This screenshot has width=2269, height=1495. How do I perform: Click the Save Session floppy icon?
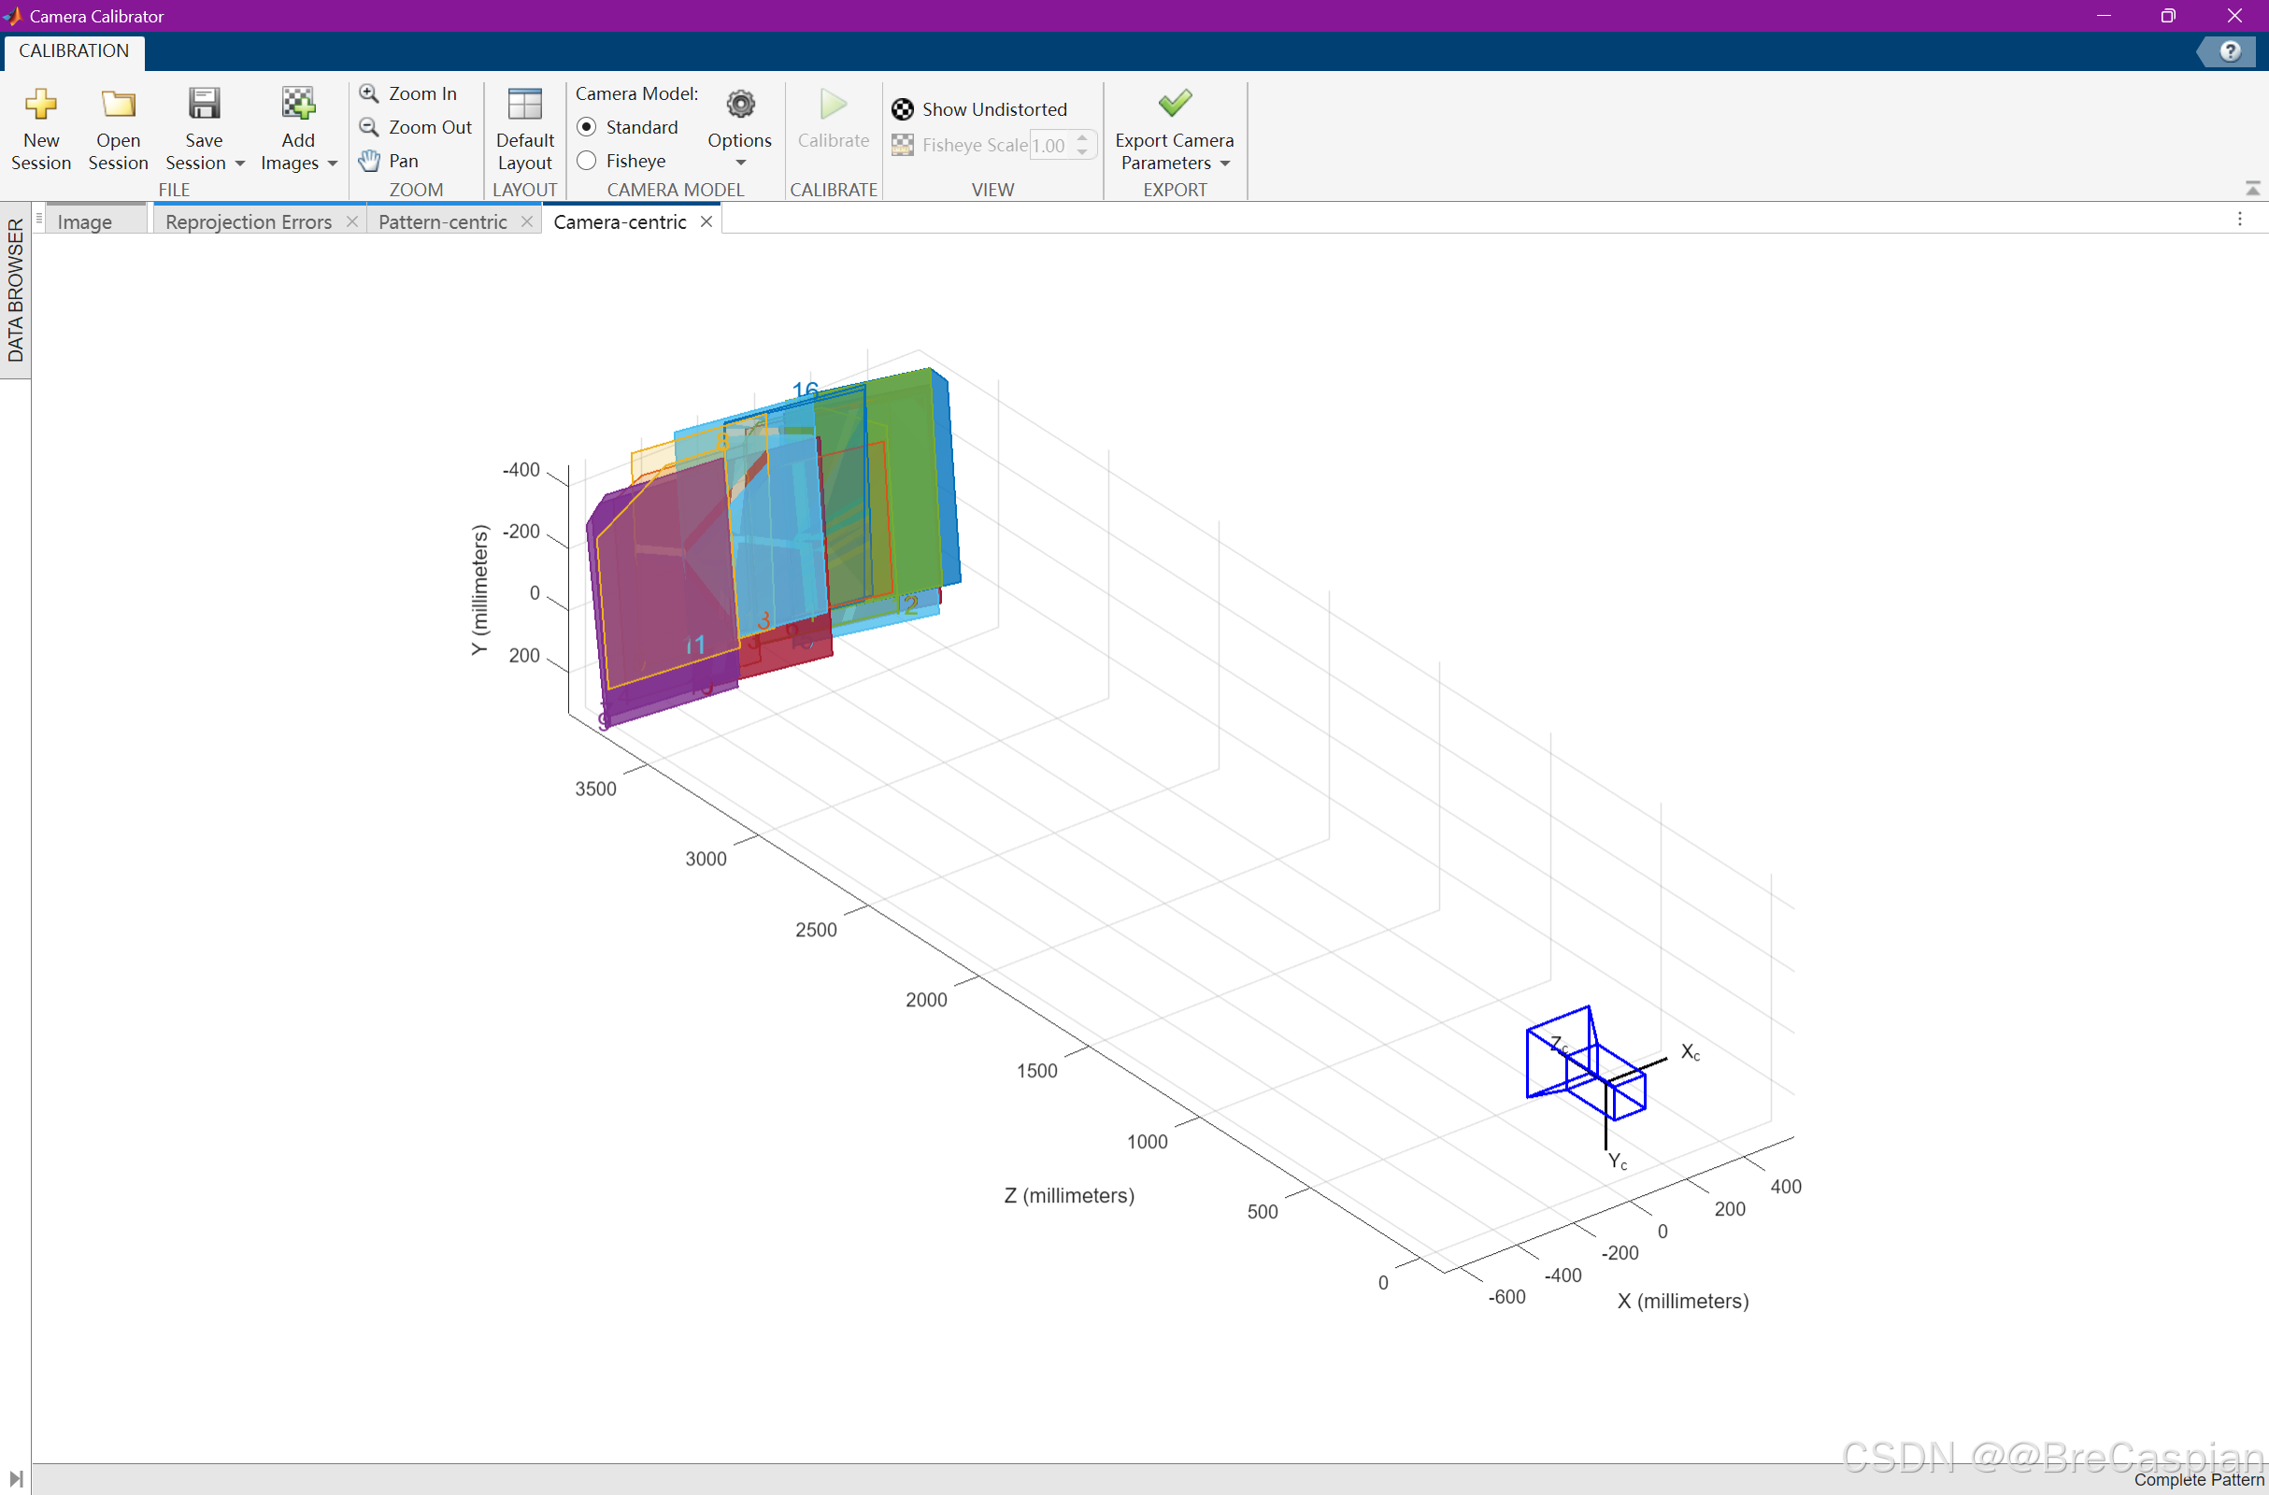[x=204, y=104]
